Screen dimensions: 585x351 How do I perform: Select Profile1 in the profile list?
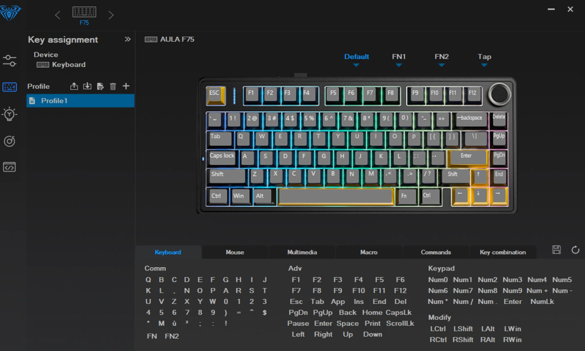(x=55, y=101)
